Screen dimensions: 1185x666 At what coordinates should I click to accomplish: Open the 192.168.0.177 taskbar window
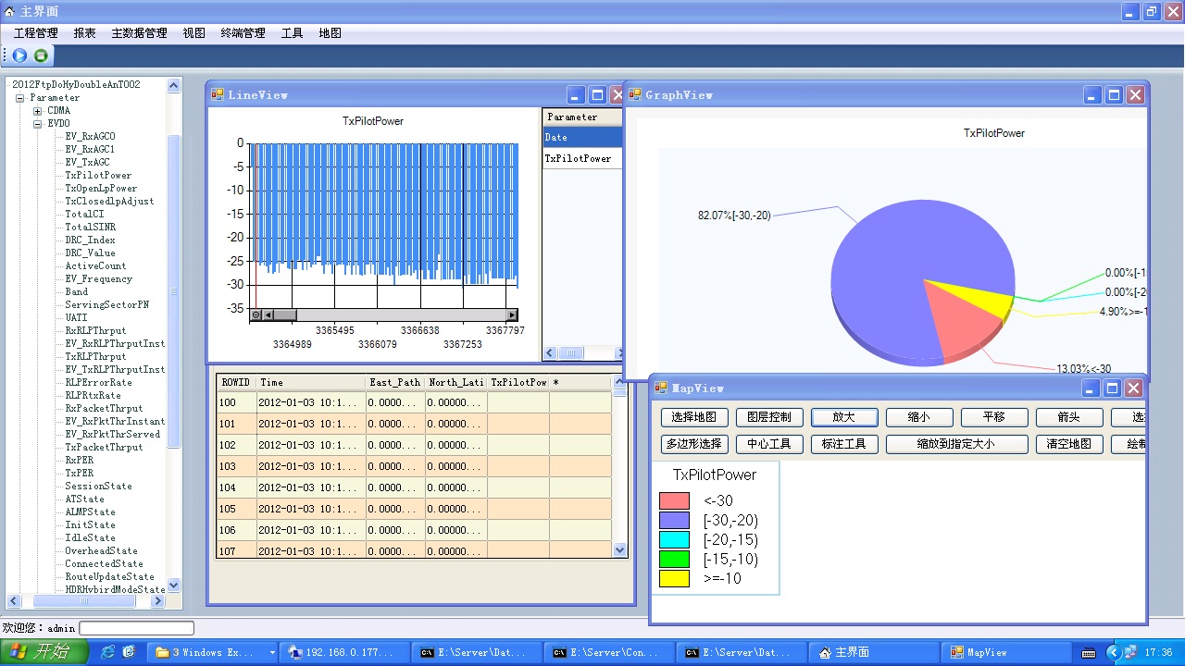[344, 652]
